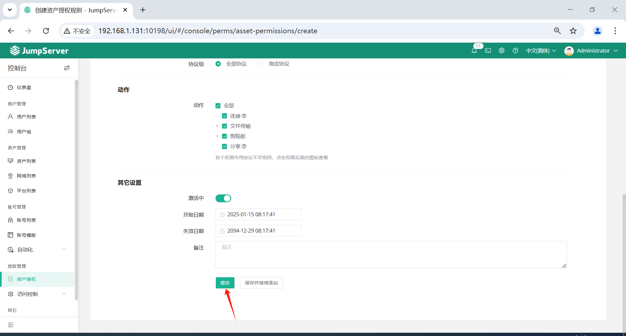Open the help question mark icon
626x336 pixels.
pos(515,51)
